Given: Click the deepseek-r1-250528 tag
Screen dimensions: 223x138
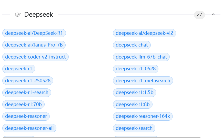Looking at the screenshot, I should click(28, 81).
